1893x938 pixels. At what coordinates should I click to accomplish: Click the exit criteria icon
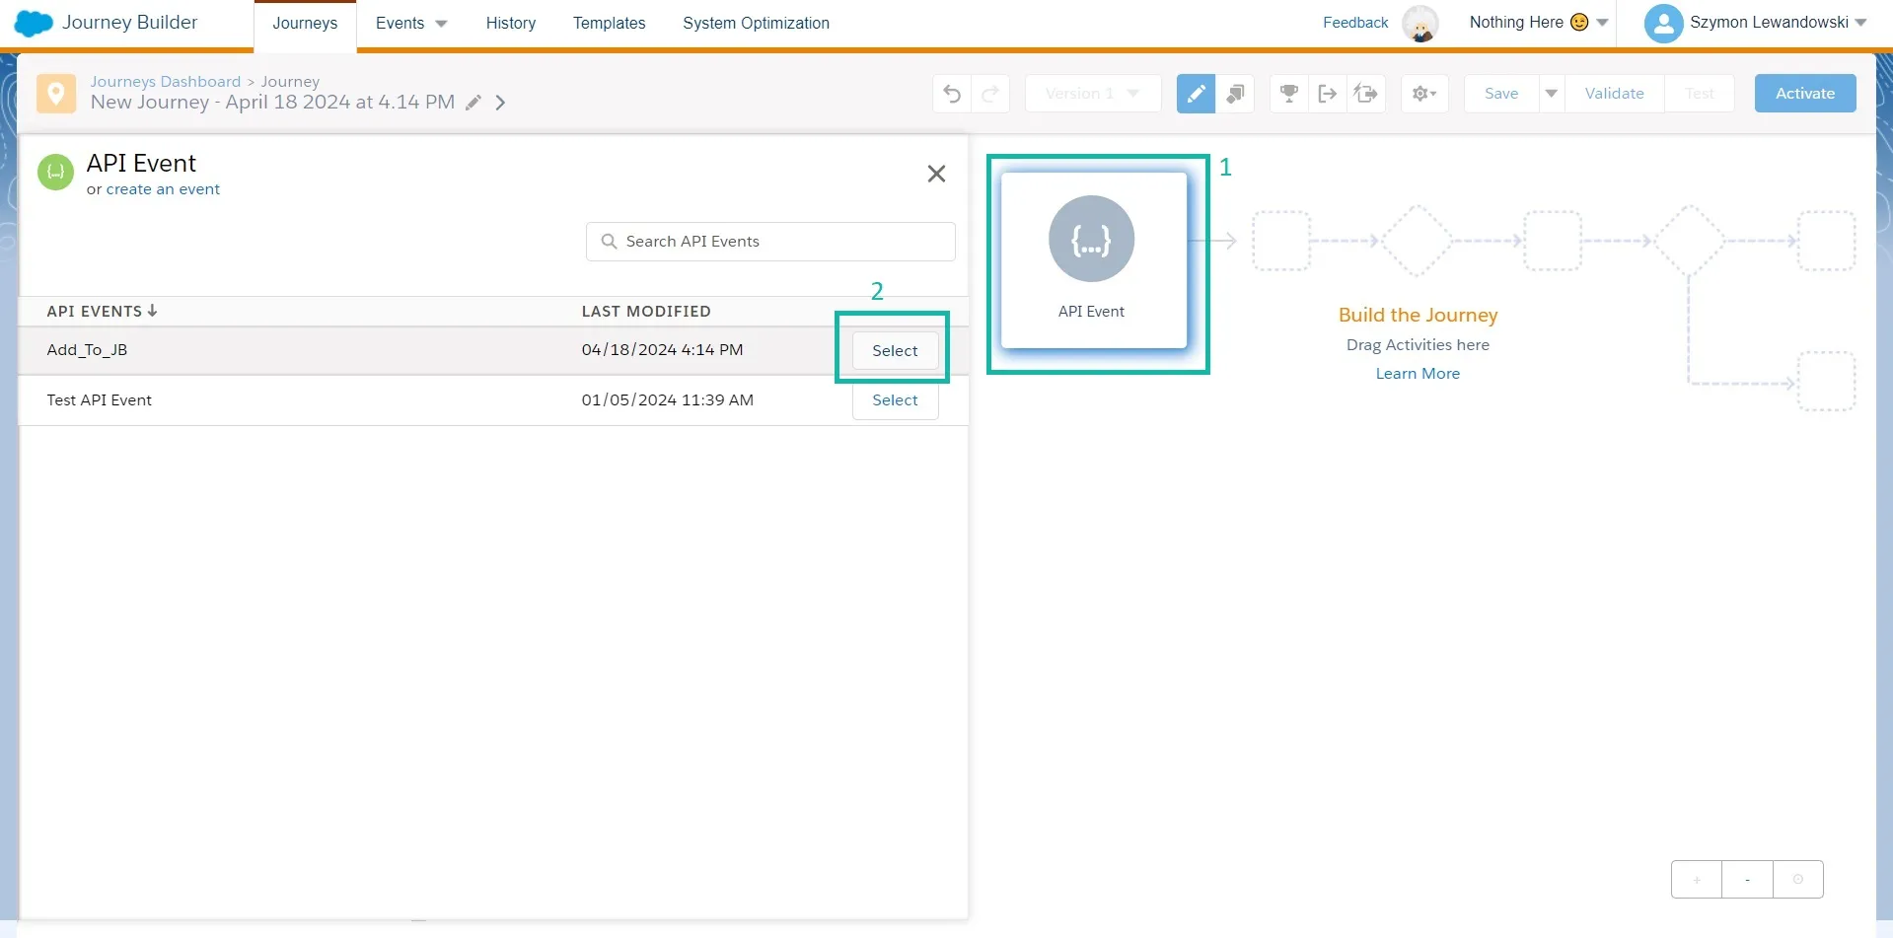[1327, 93]
